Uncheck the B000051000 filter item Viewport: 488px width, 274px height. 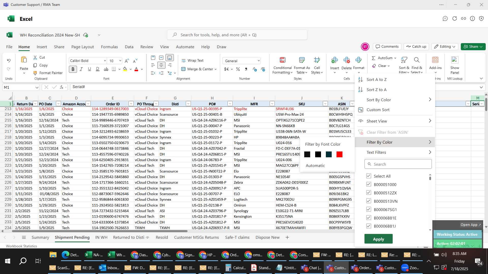[369, 184]
